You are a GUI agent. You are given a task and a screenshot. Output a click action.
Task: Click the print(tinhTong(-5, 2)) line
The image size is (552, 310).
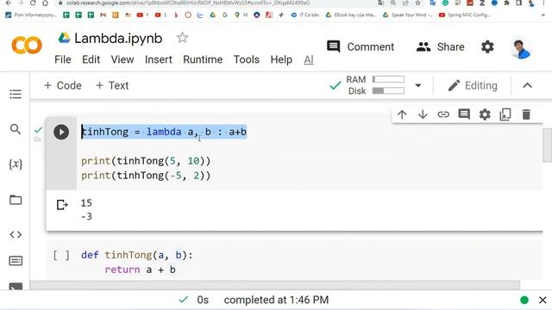pos(146,176)
